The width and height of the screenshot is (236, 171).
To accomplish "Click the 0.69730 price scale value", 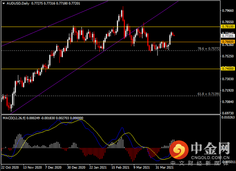I will pos(228,113).
